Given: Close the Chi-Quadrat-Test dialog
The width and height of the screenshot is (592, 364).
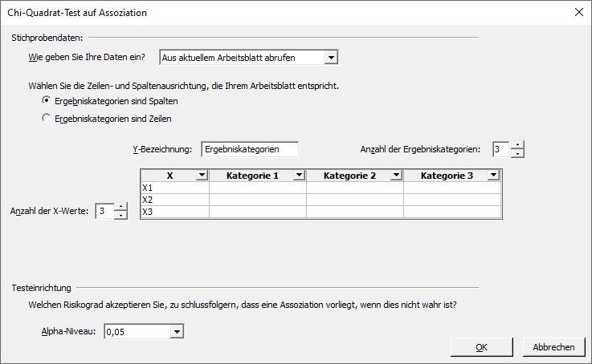Looking at the screenshot, I should pos(579,12).
